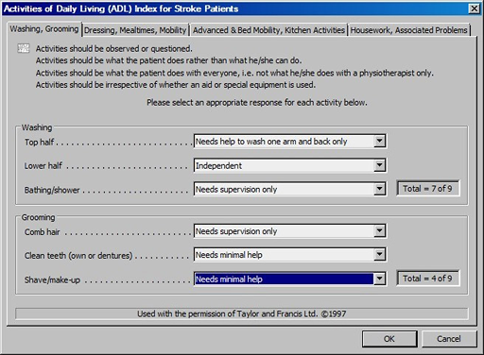Select the Washing, Grooming tab
Image resolution: width=484 pixels, height=355 pixels.
(43, 29)
